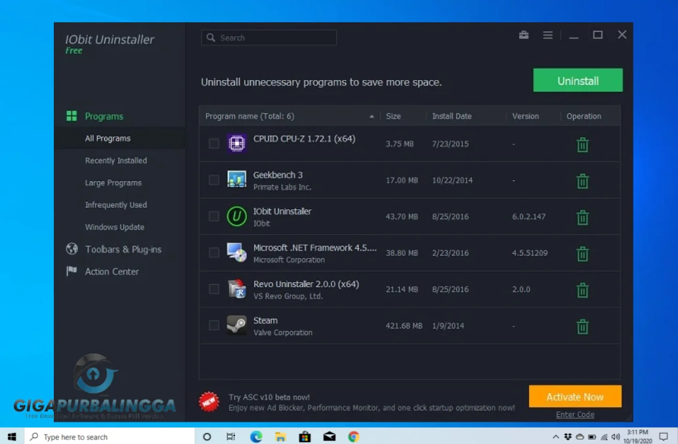Image resolution: width=678 pixels, height=444 pixels.
Task: Click version 6.0.2.147 text
Action: click(529, 217)
